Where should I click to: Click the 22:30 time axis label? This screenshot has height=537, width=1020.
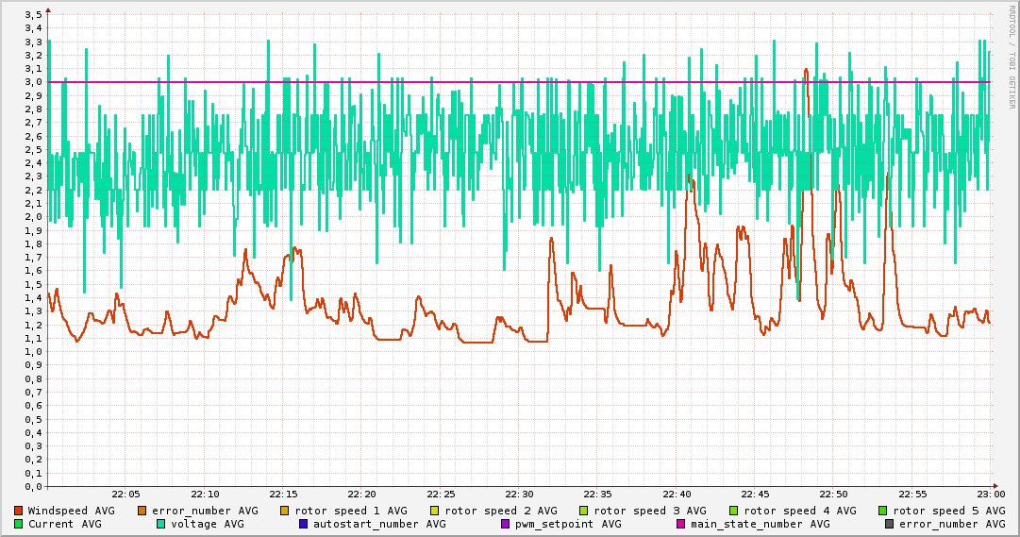(520, 495)
